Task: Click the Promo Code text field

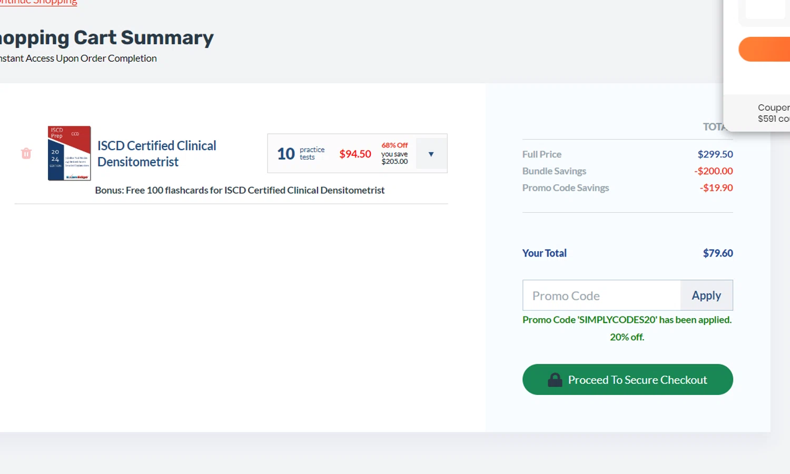Action: [x=601, y=295]
